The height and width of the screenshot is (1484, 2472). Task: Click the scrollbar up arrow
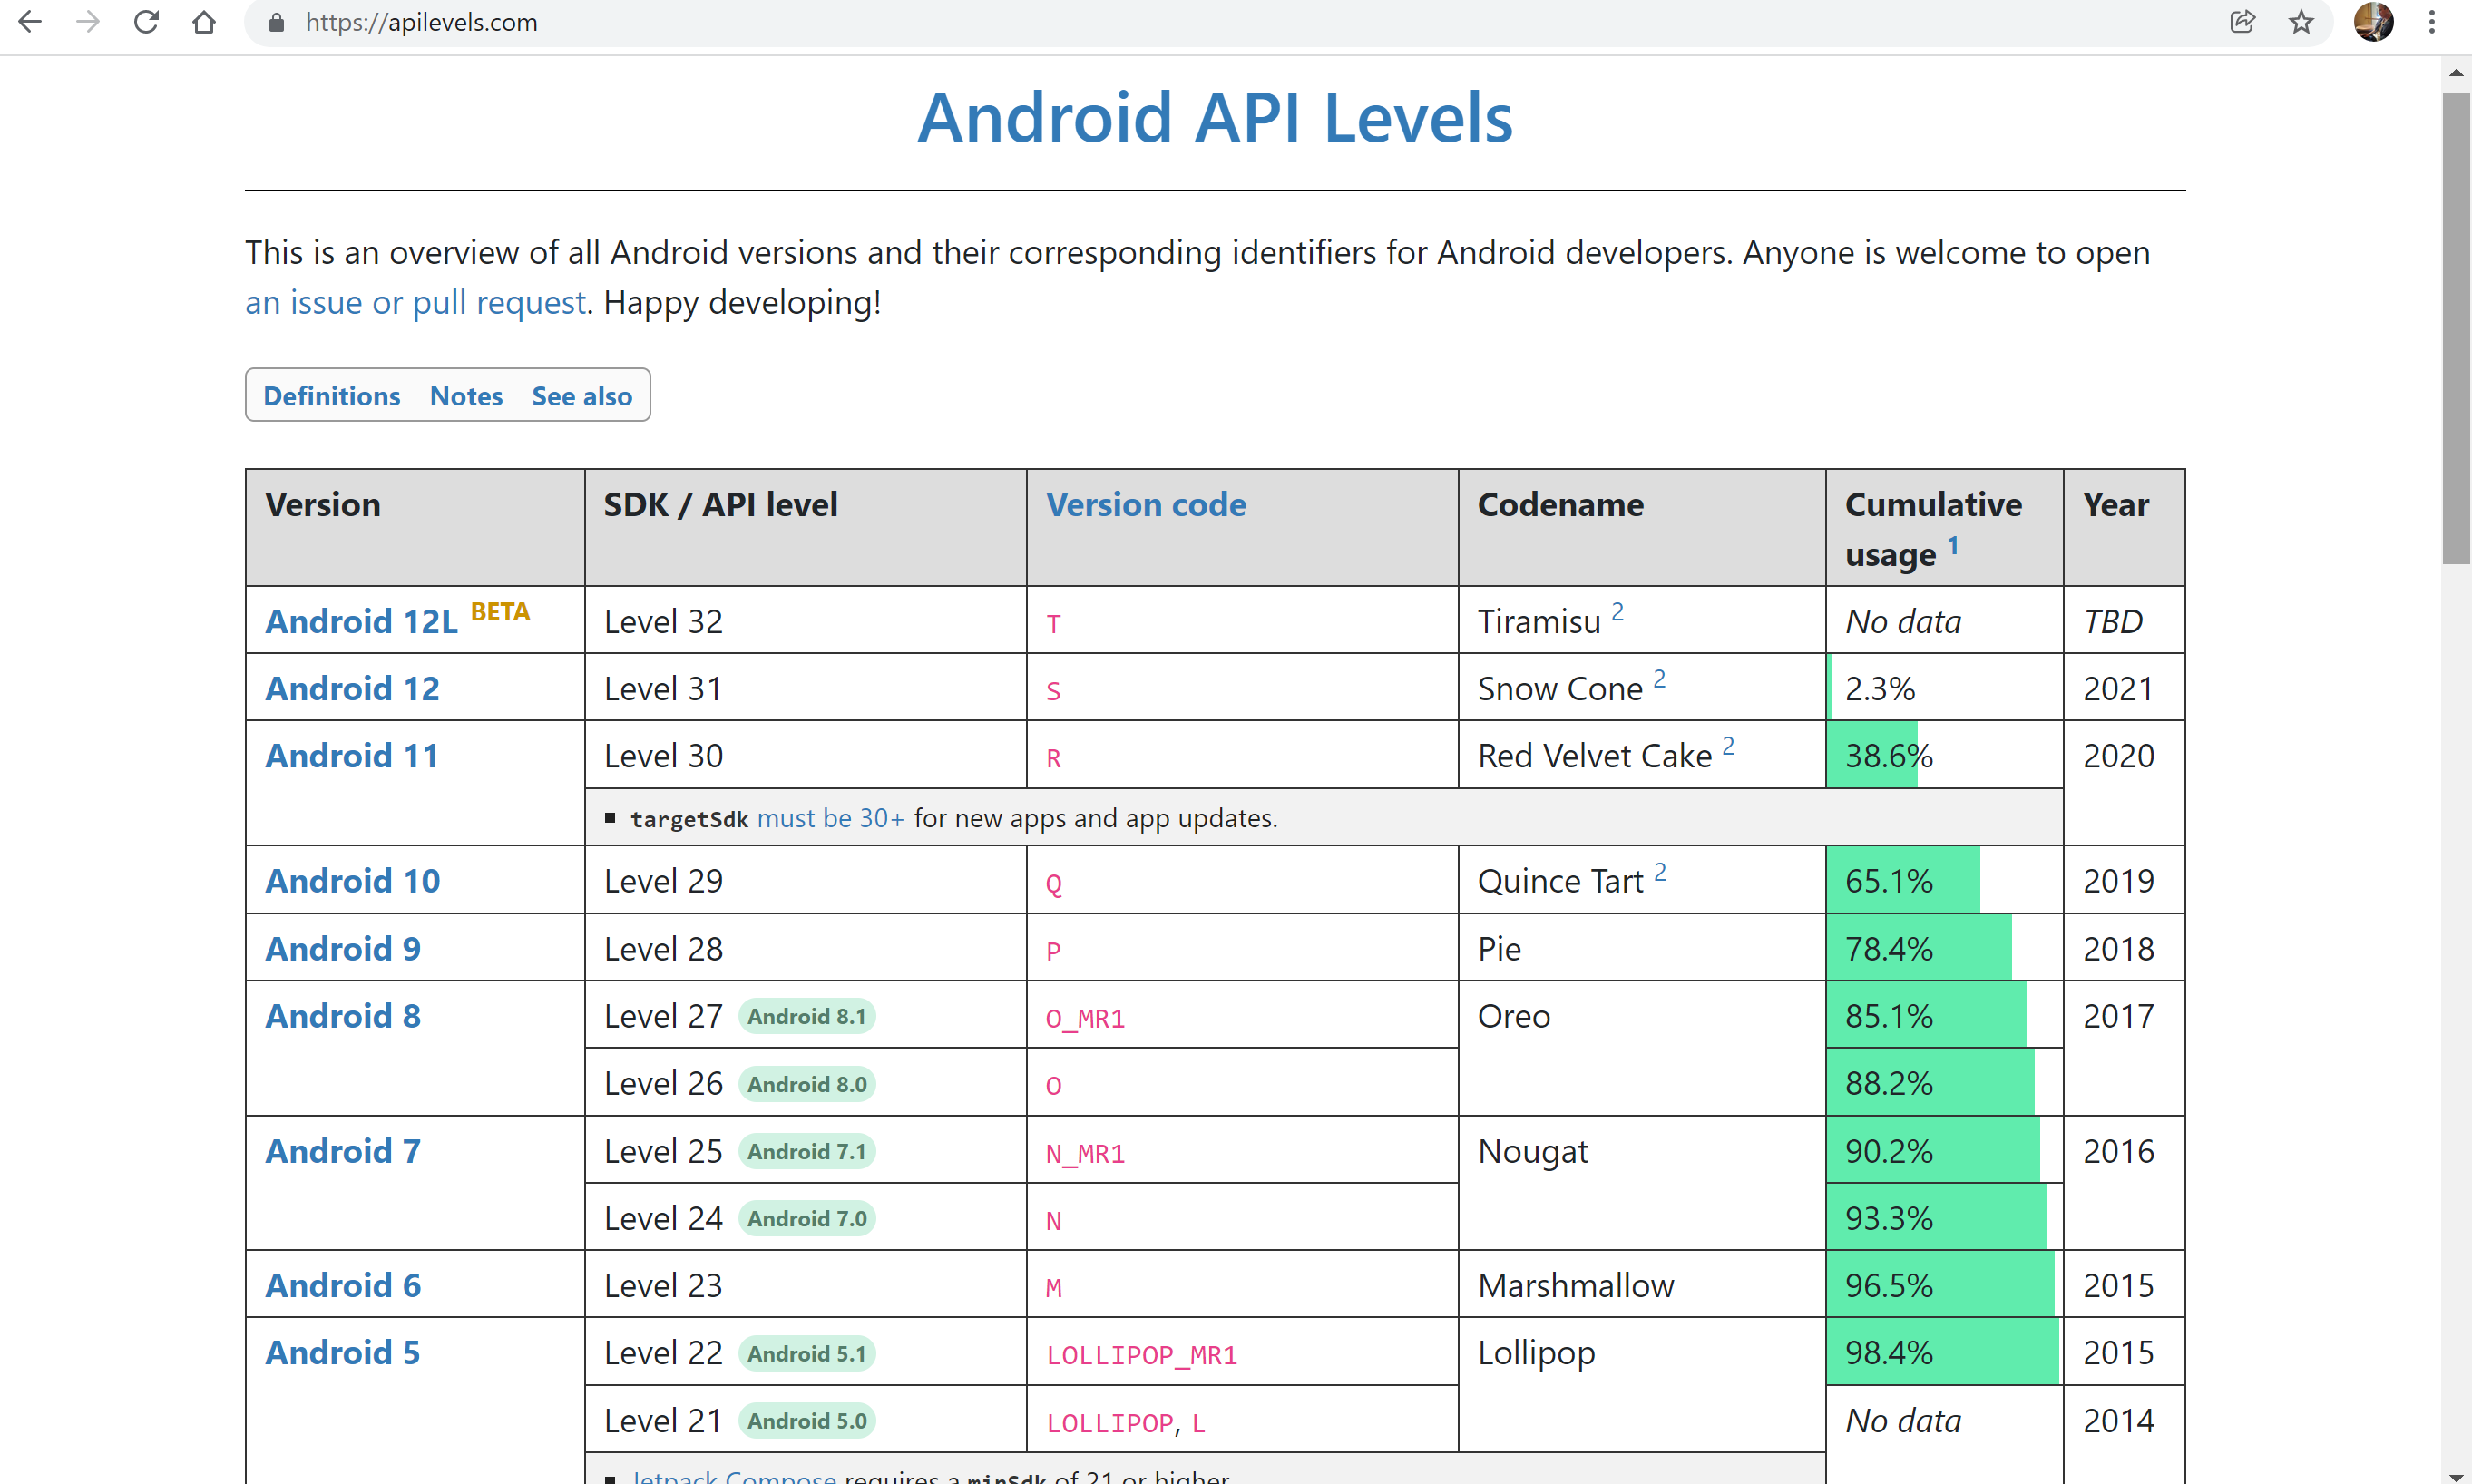click(x=2456, y=73)
